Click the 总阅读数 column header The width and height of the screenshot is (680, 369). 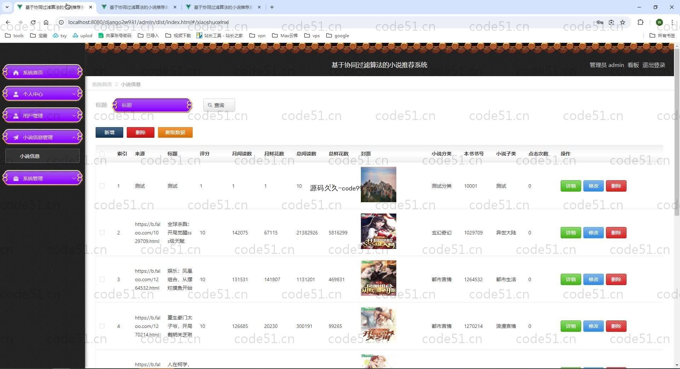[306, 154]
